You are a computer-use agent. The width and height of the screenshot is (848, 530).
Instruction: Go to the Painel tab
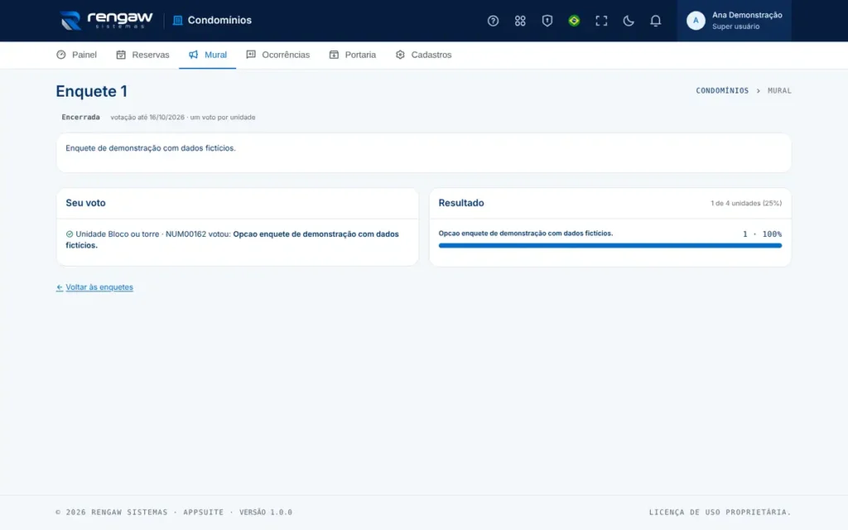click(x=76, y=55)
